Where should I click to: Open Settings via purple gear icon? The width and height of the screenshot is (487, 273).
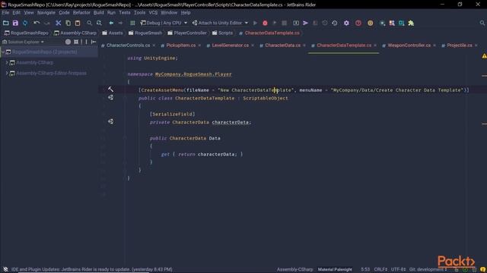346,23
